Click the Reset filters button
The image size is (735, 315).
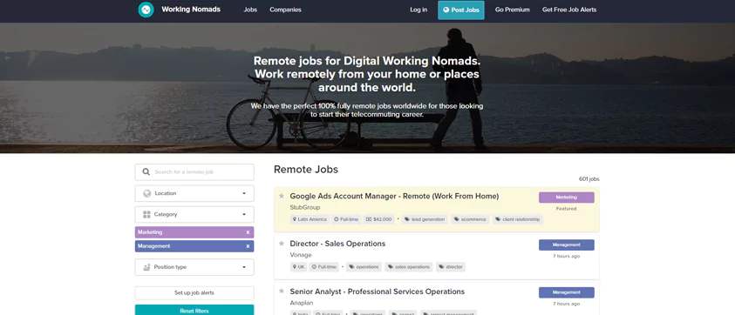[194, 311]
